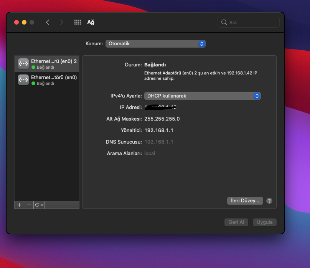The height and width of the screenshot is (268, 310).
Task: Click the Uygula button
Action: click(x=265, y=222)
